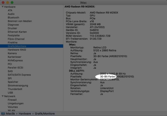Click Hersteller value ATI (0x1002)
167x116 pixels.
tap(97, 27)
